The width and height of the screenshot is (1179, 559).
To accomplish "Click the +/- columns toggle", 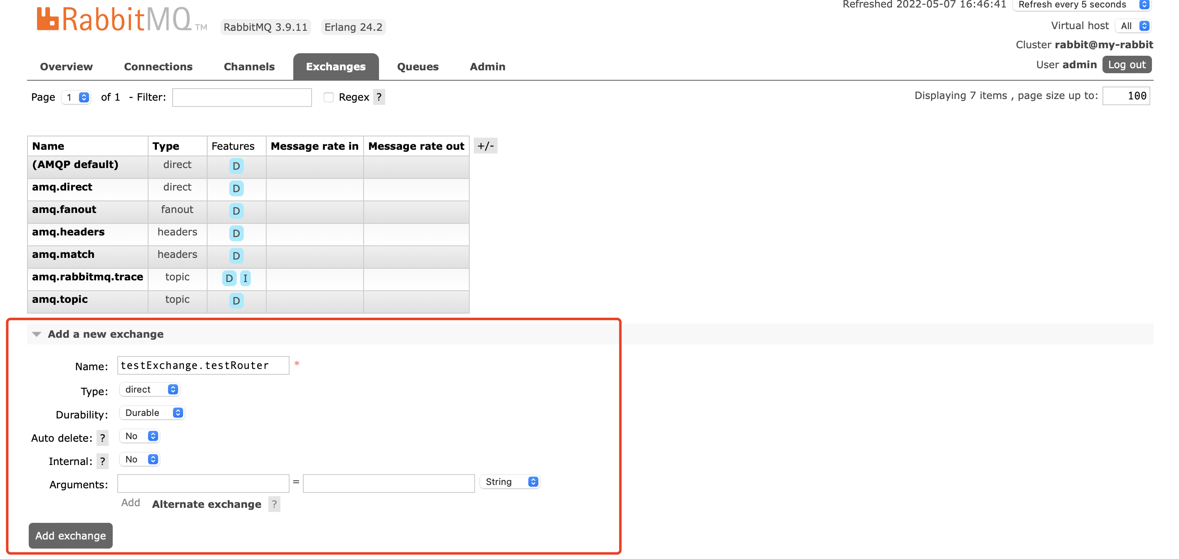I will coord(485,146).
